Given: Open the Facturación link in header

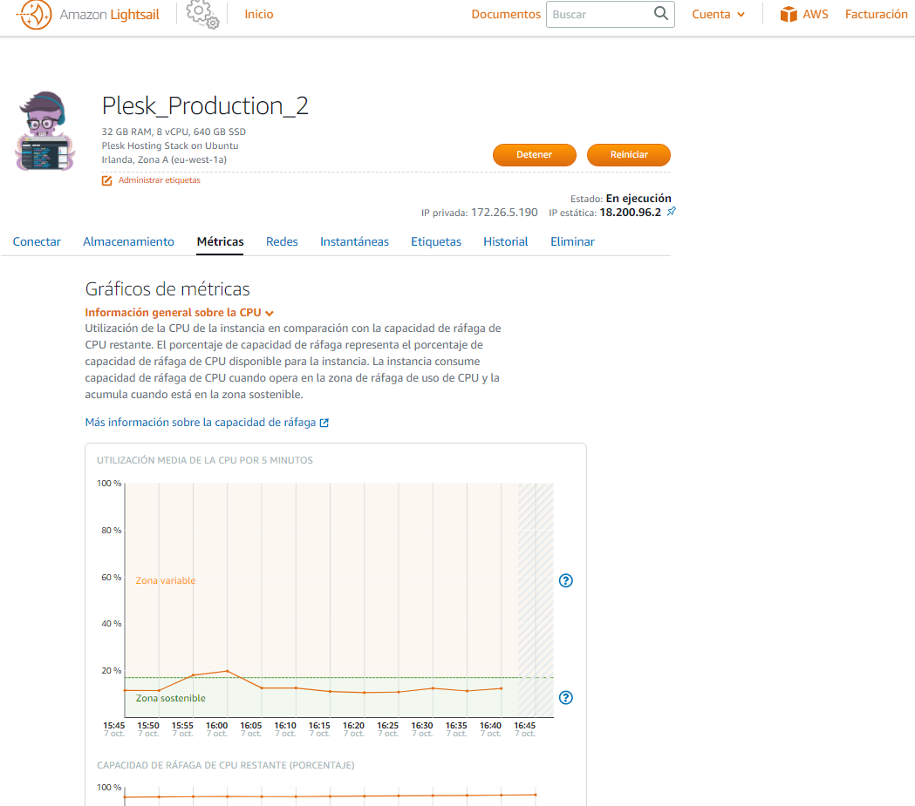Looking at the screenshot, I should pyautogui.click(x=876, y=15).
